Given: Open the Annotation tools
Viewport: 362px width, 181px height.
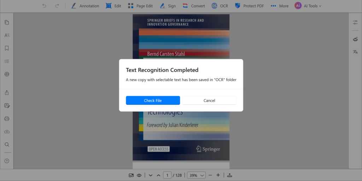Looking at the screenshot, I should (85, 6).
